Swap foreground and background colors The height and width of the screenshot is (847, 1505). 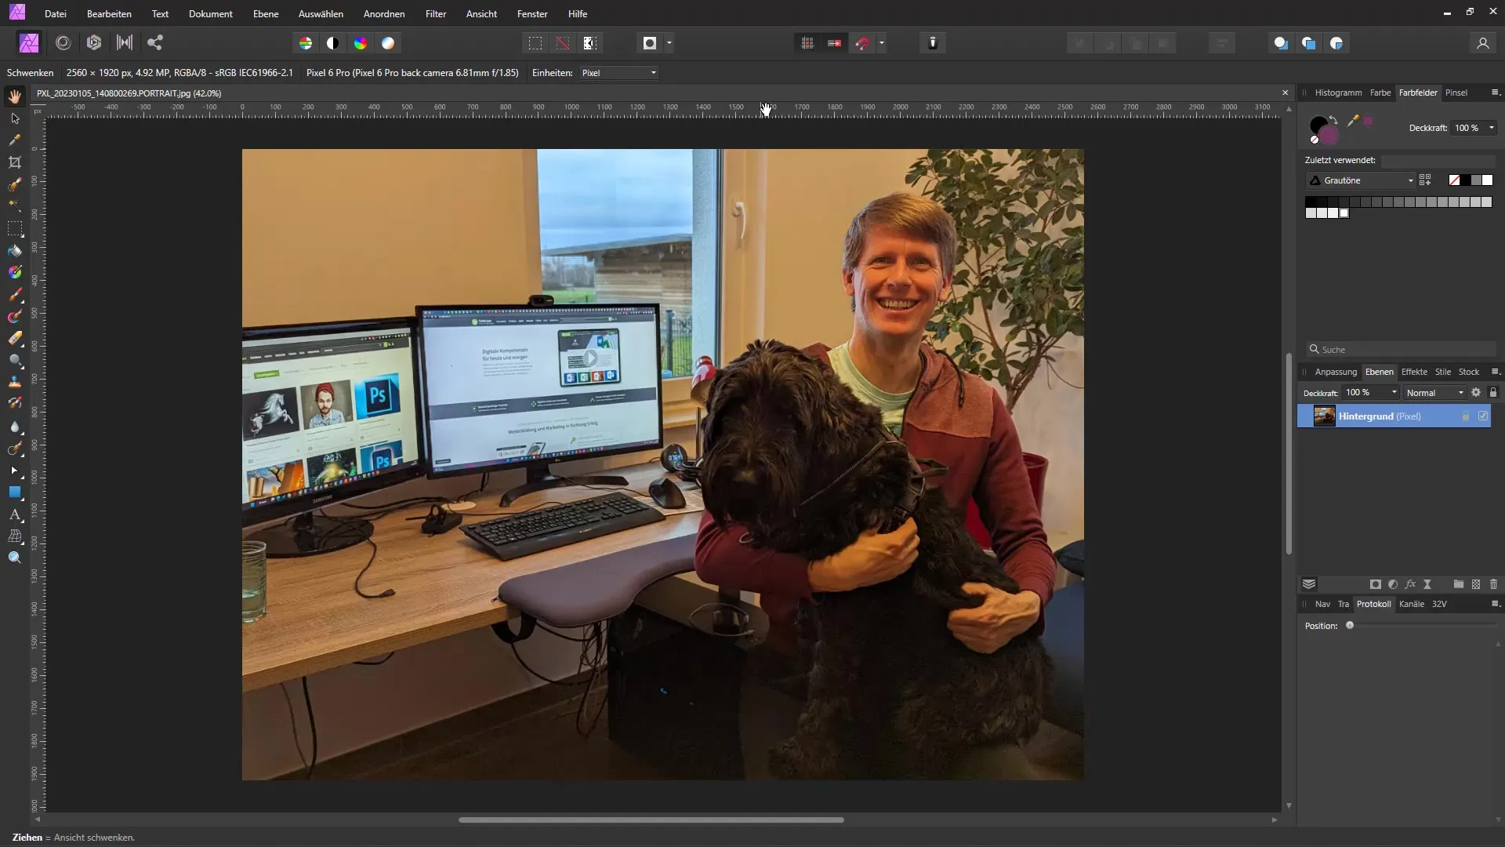pos(1333,118)
